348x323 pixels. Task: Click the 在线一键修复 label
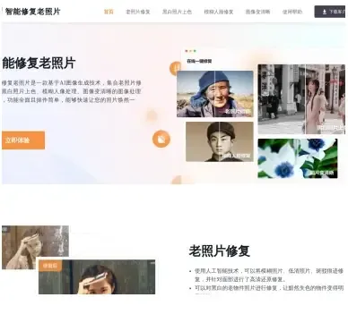(199, 61)
